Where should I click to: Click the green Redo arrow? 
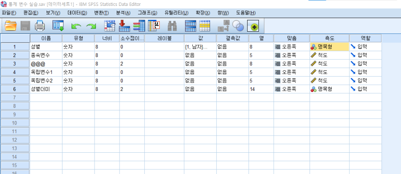[x=91, y=26]
